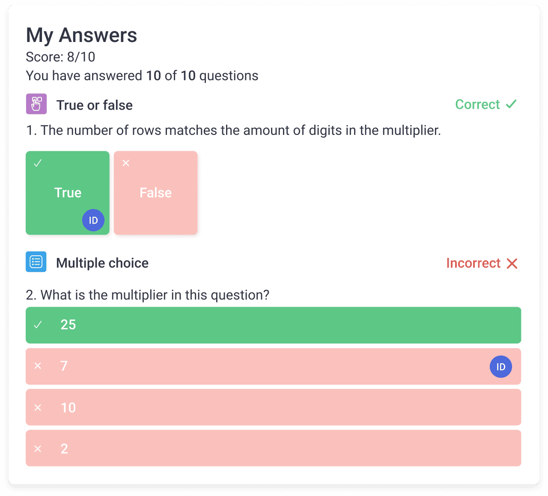
Task: Click the blue Multiple choice question icon
Action: click(x=36, y=262)
